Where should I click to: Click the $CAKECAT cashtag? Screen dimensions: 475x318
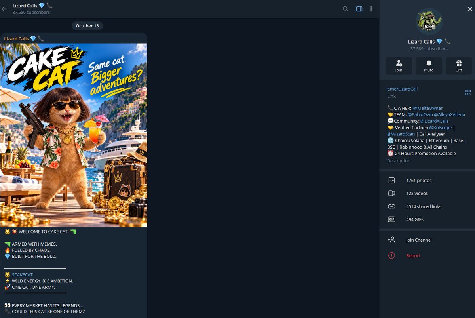pyautogui.click(x=22, y=274)
